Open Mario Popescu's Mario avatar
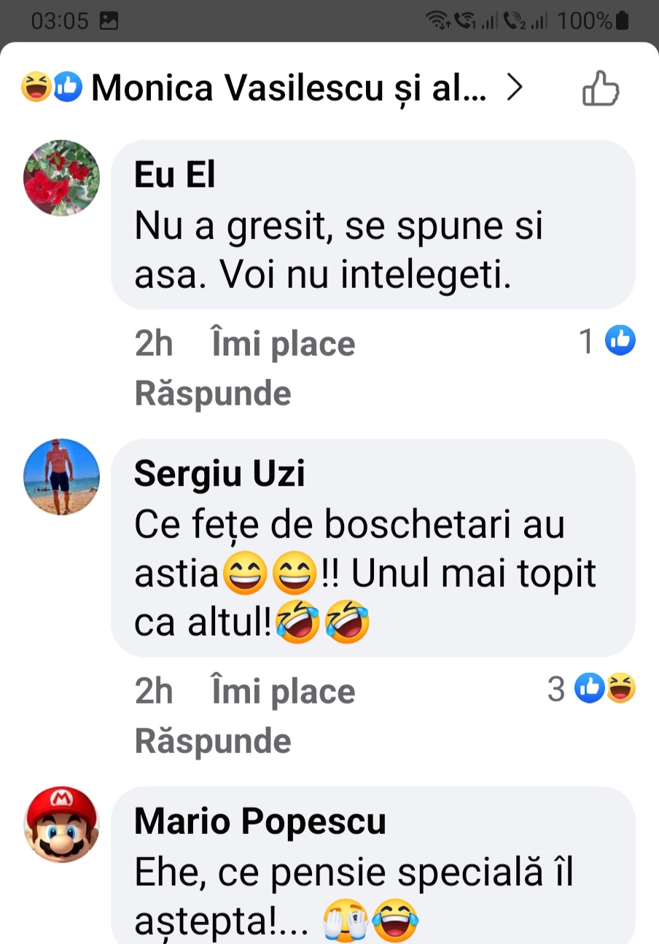Image resolution: width=659 pixels, height=944 pixels. [62, 824]
